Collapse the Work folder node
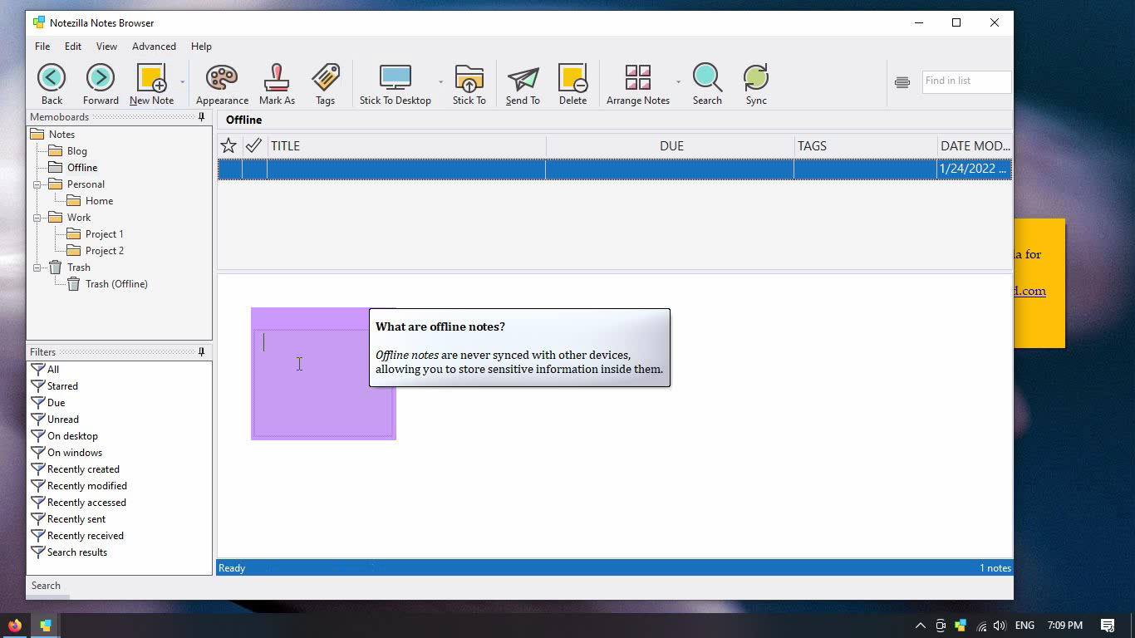 pos(37,218)
